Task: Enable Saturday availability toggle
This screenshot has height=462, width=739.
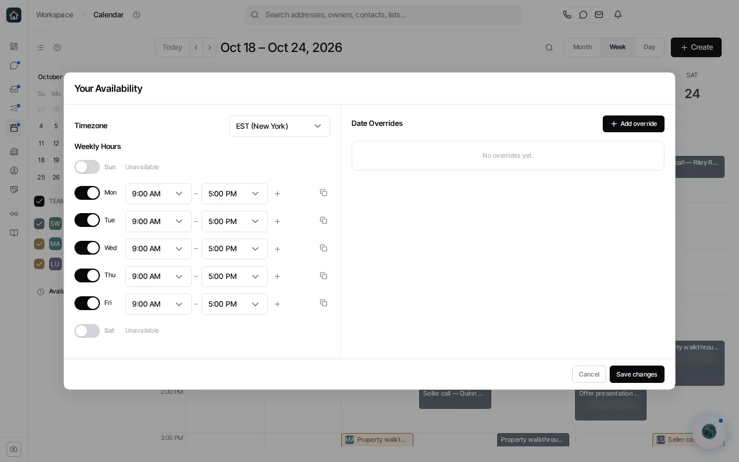Action: pyautogui.click(x=87, y=331)
